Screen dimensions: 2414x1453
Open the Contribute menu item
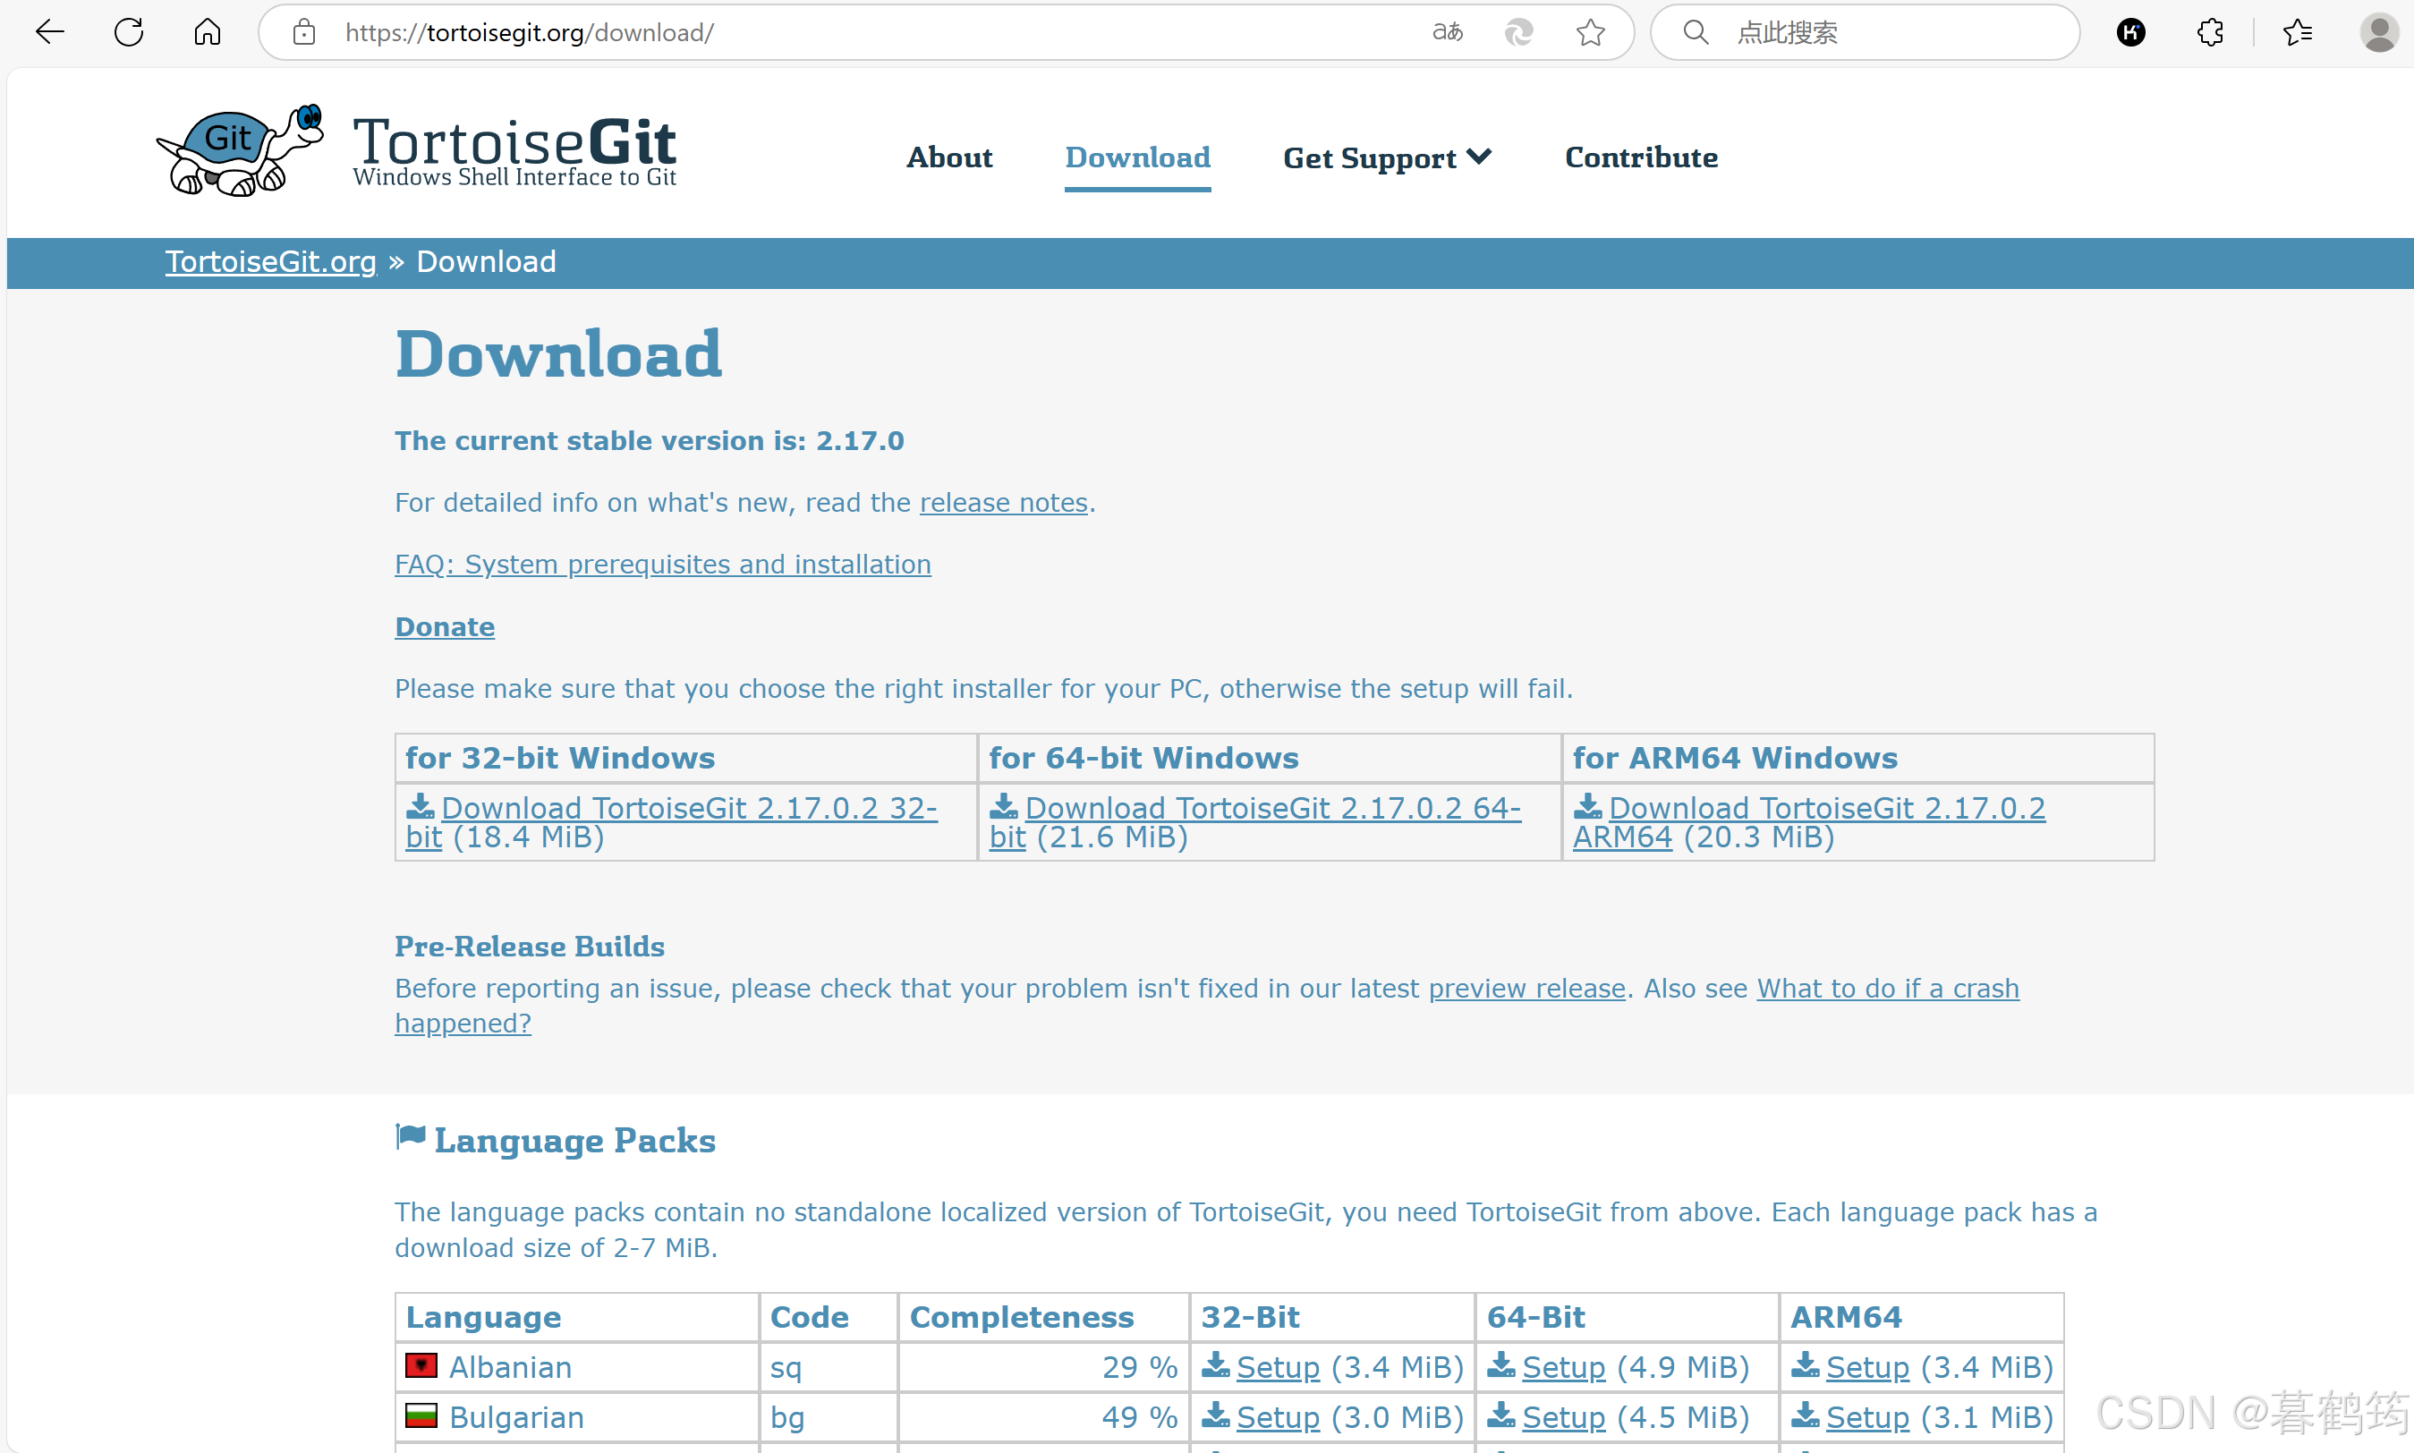point(1641,157)
